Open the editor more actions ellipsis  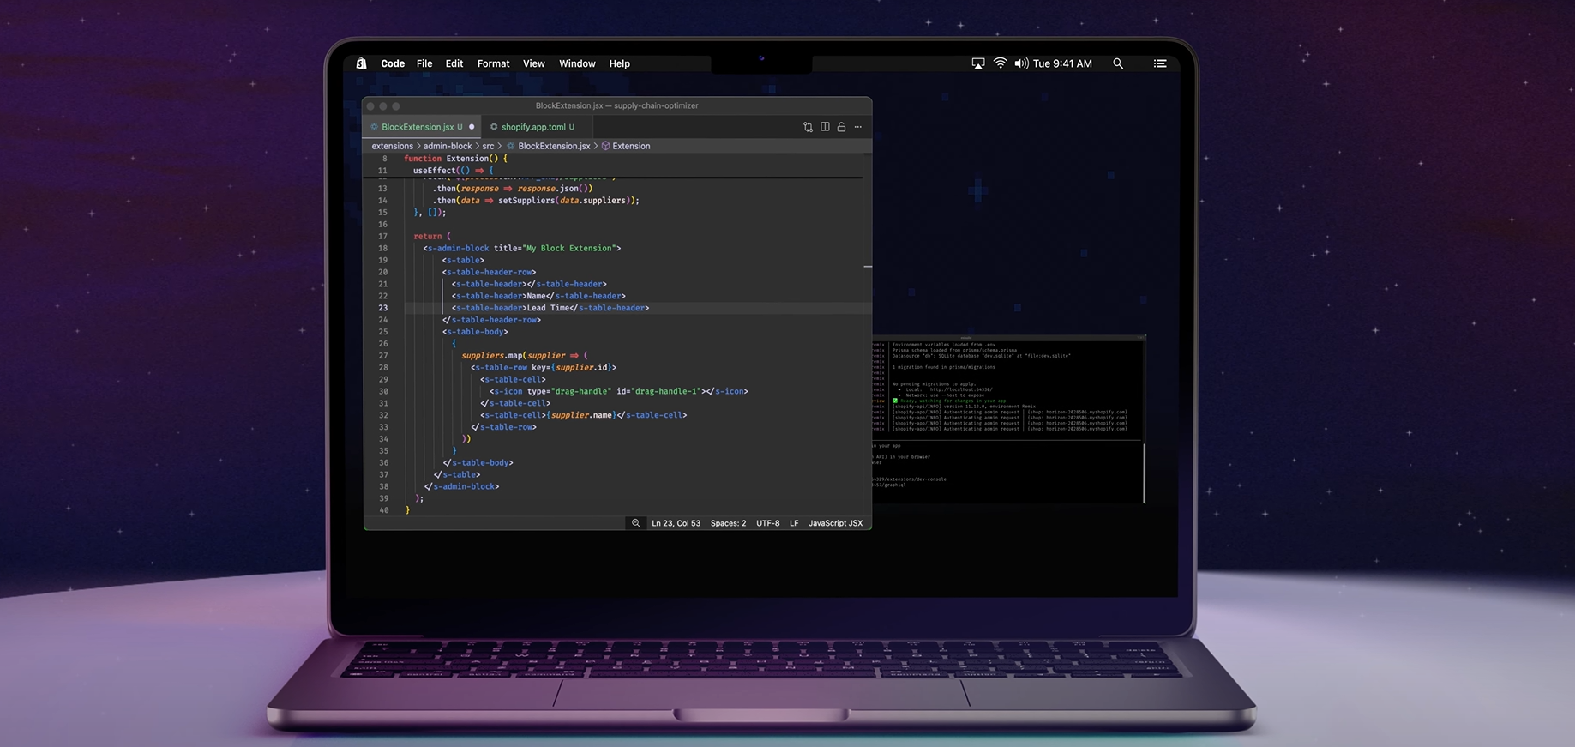[857, 127]
